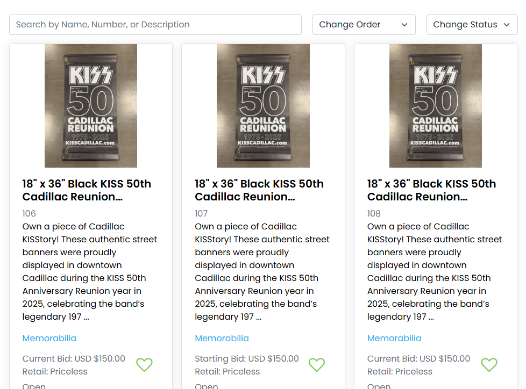Open title link of item 108

pyautogui.click(x=431, y=190)
